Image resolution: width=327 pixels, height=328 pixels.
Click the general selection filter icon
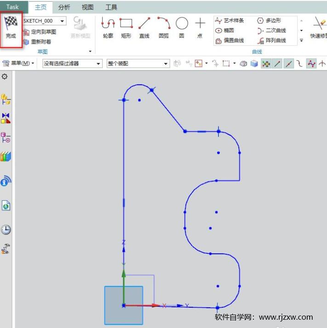(x=198, y=64)
